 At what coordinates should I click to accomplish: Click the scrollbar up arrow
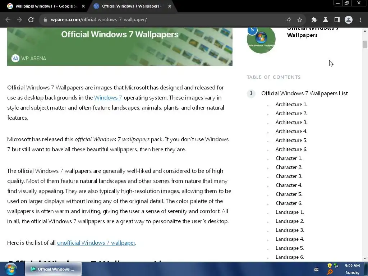365,31
